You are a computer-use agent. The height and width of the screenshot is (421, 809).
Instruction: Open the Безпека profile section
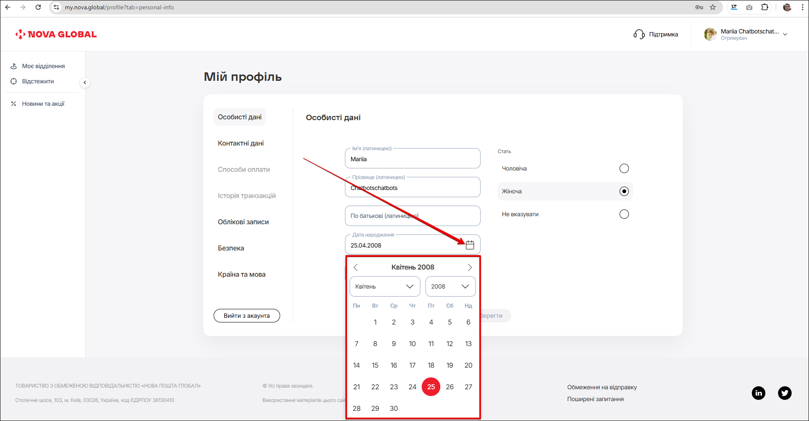[231, 248]
